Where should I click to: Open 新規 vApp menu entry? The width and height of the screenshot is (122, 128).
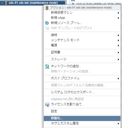tap(82, 18)
